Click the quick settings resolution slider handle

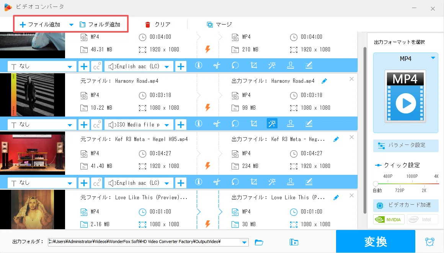click(376, 184)
